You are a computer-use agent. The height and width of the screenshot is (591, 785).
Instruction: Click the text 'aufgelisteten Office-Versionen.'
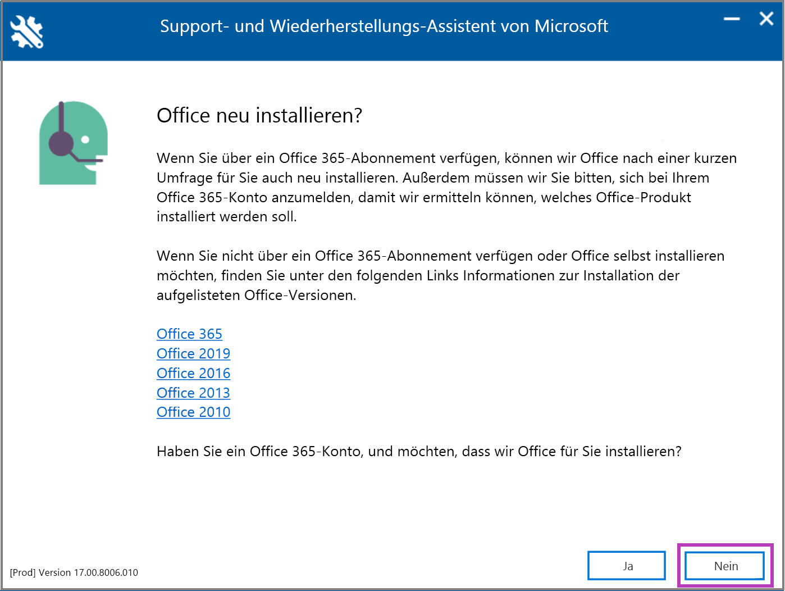256,295
